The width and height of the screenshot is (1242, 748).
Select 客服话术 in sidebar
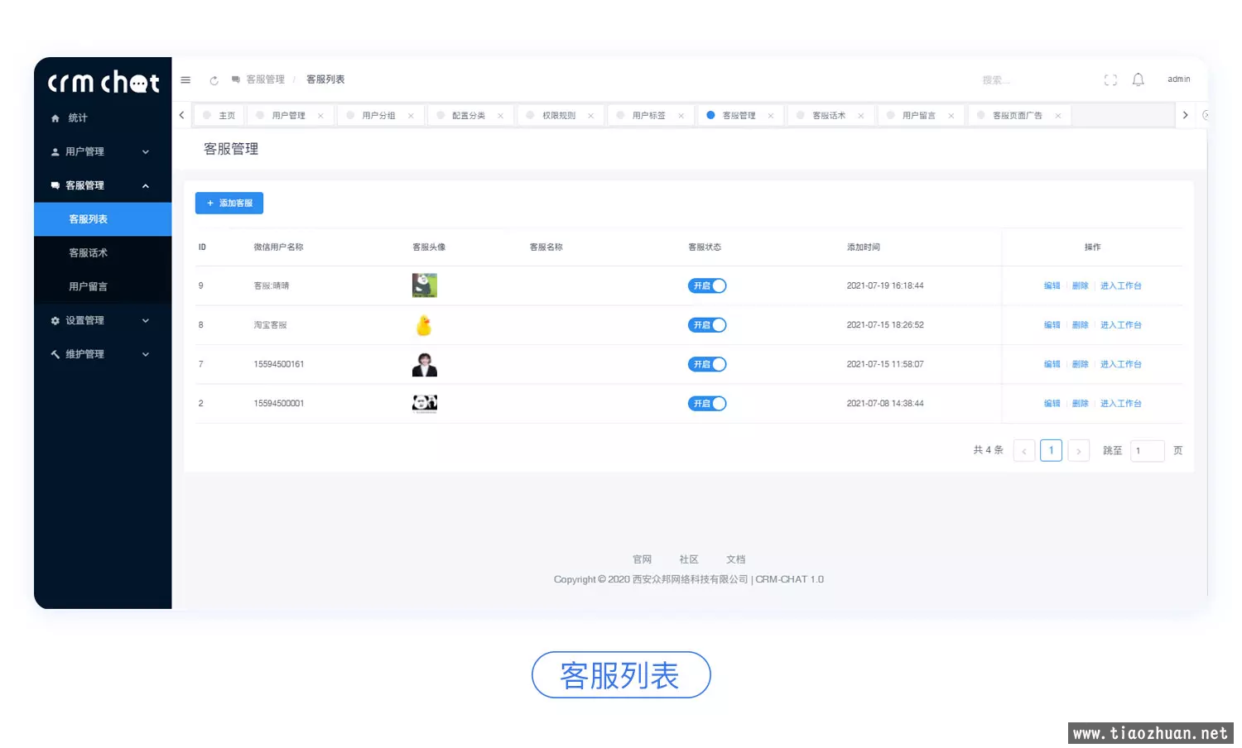tap(103, 253)
